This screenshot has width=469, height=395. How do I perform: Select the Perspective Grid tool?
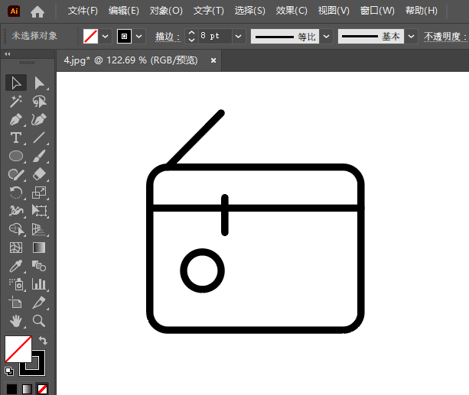click(39, 229)
